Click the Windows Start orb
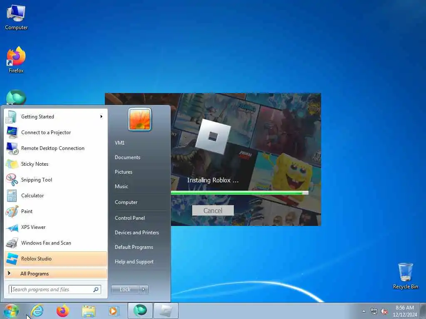This screenshot has height=319, width=426. click(x=11, y=311)
